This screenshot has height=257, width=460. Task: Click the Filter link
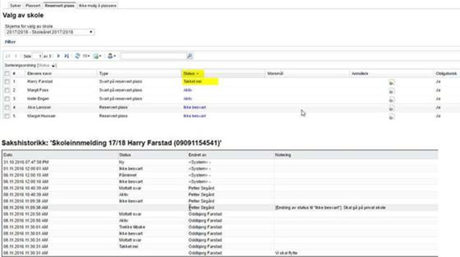pyautogui.click(x=11, y=42)
